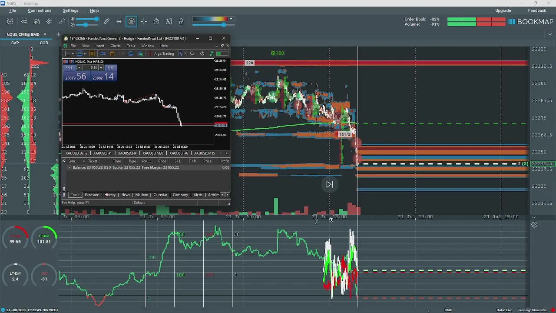
Task: Toggle the crosshair icon in Bookmap toolbar
Action: pyautogui.click(x=144, y=21)
